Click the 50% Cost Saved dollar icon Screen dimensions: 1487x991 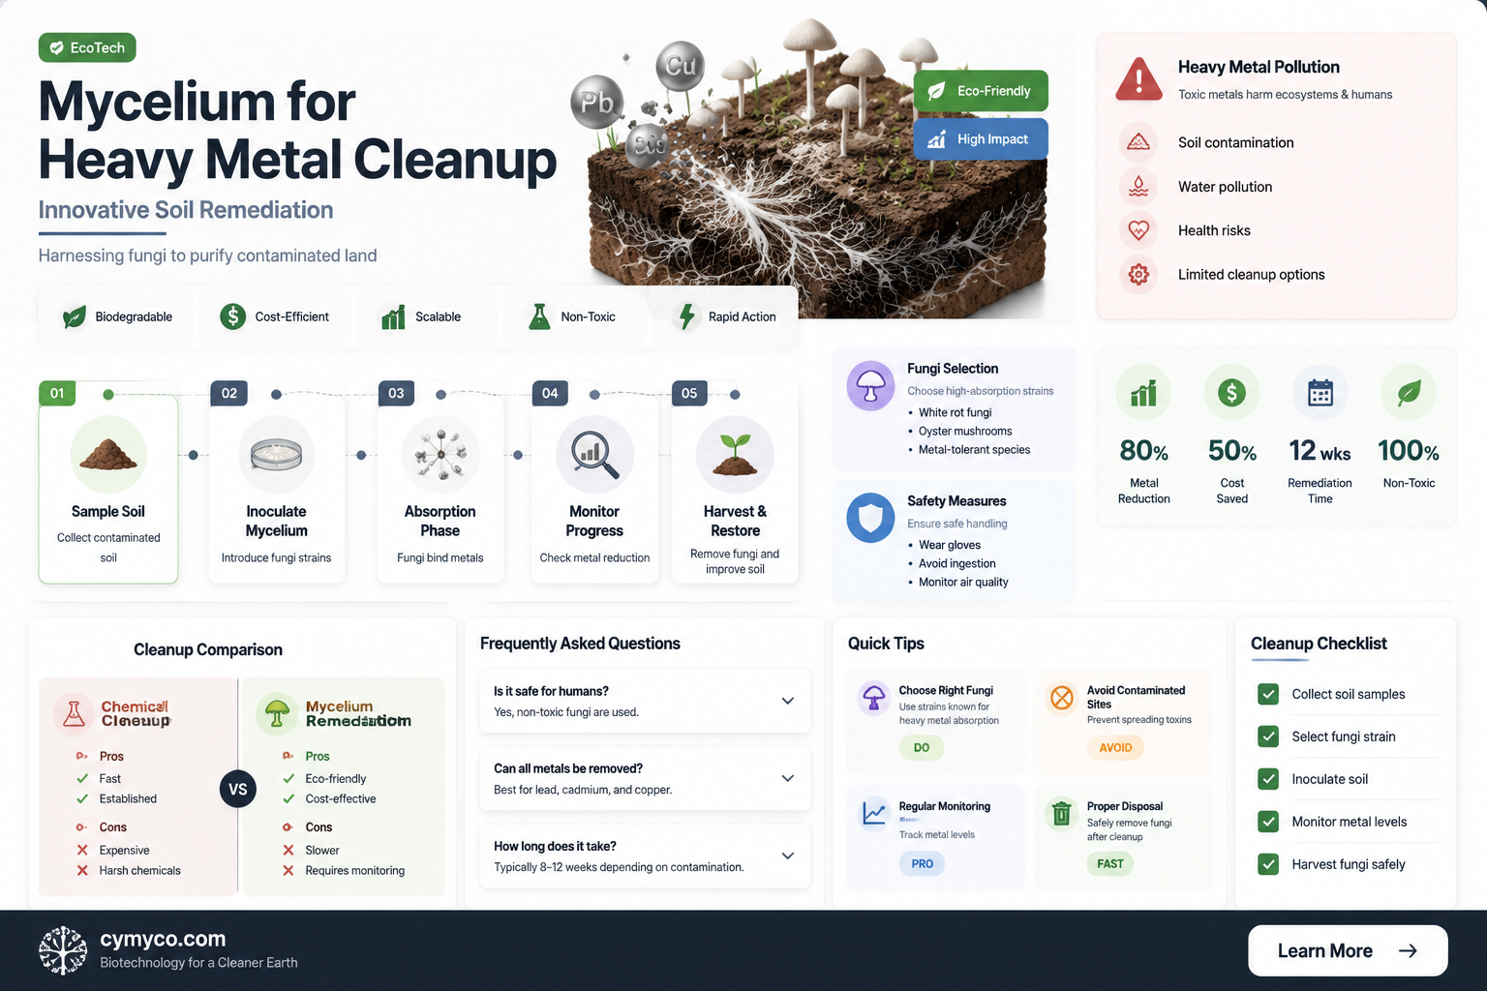click(1231, 393)
